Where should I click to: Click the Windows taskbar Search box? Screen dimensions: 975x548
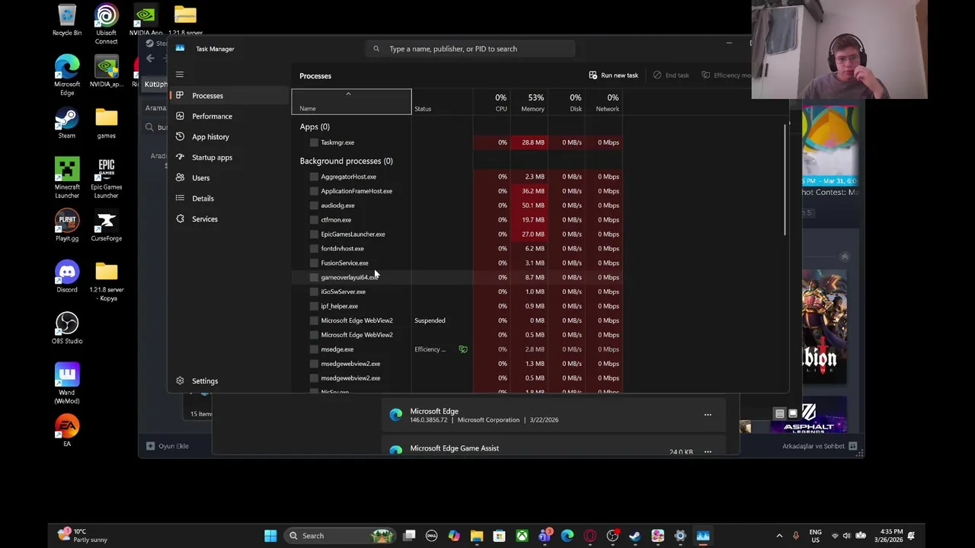pos(341,536)
